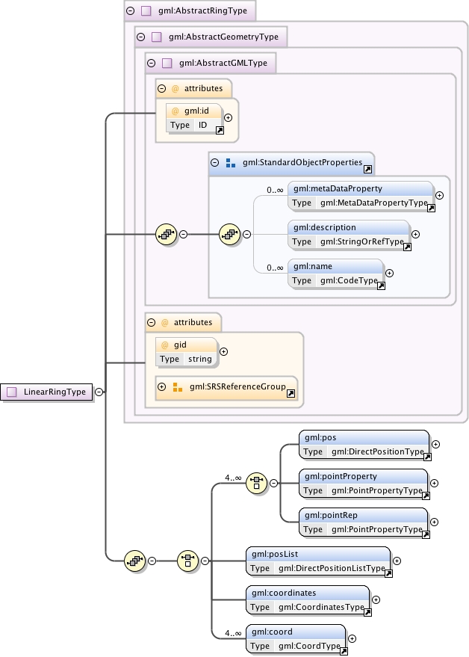Select the gml:coordinates element name

tap(284, 593)
